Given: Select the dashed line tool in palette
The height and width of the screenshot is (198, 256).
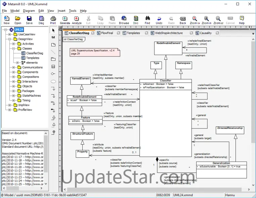Looking at the screenshot, I should [x=53, y=52].
